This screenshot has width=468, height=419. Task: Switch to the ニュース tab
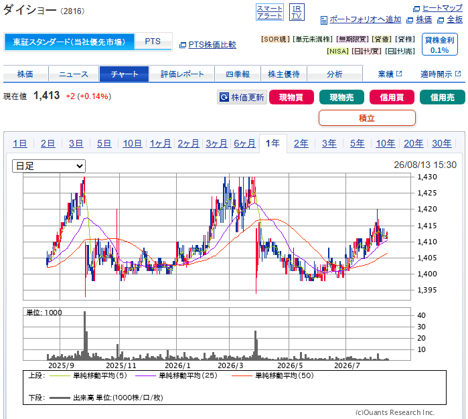click(74, 74)
